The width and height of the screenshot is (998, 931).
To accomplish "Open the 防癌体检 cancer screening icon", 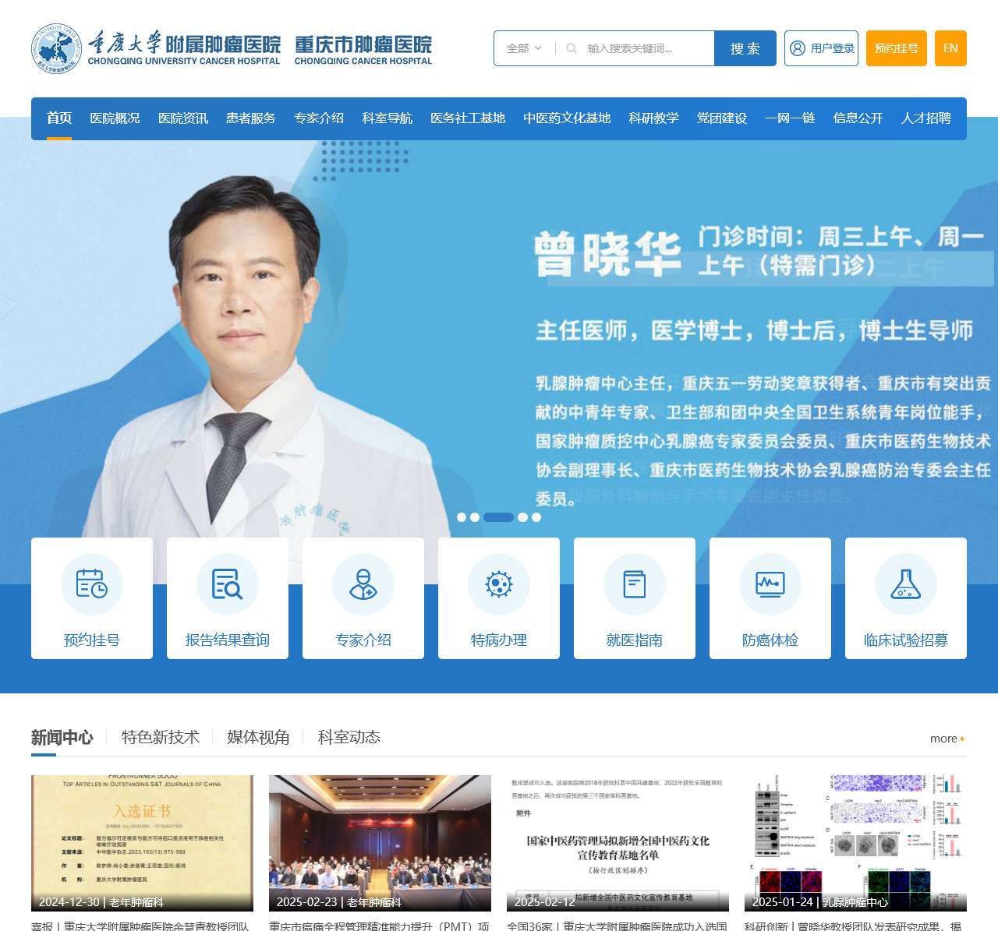I will click(770, 598).
